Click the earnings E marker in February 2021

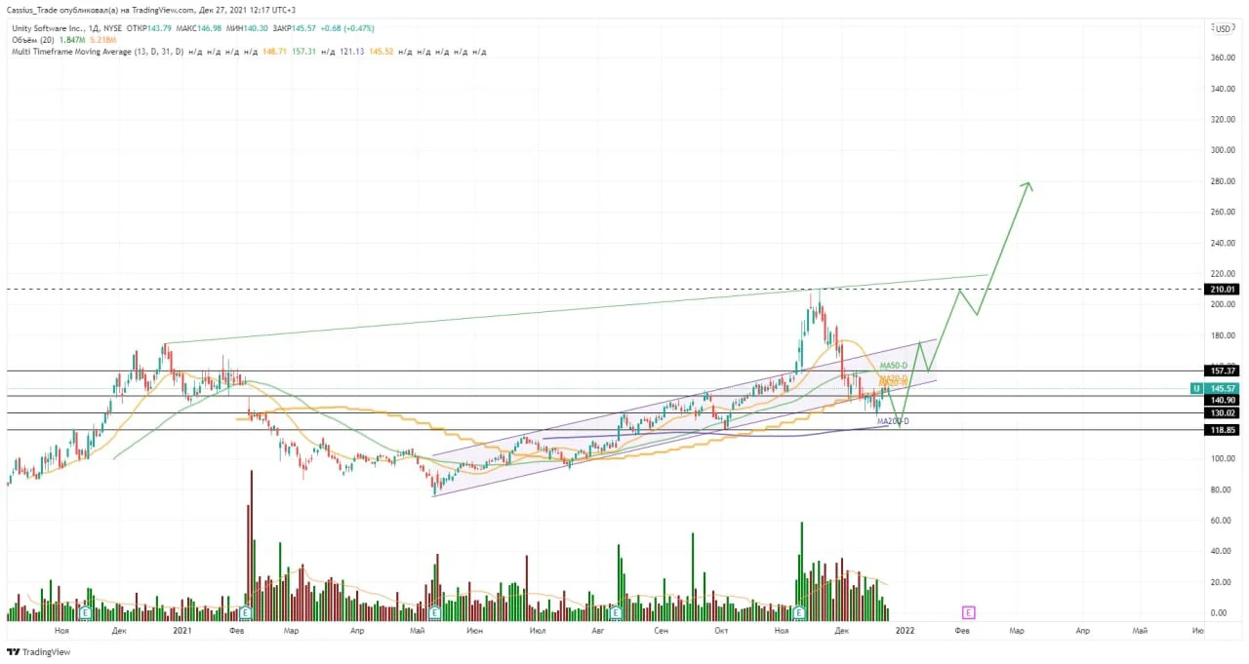point(245,612)
